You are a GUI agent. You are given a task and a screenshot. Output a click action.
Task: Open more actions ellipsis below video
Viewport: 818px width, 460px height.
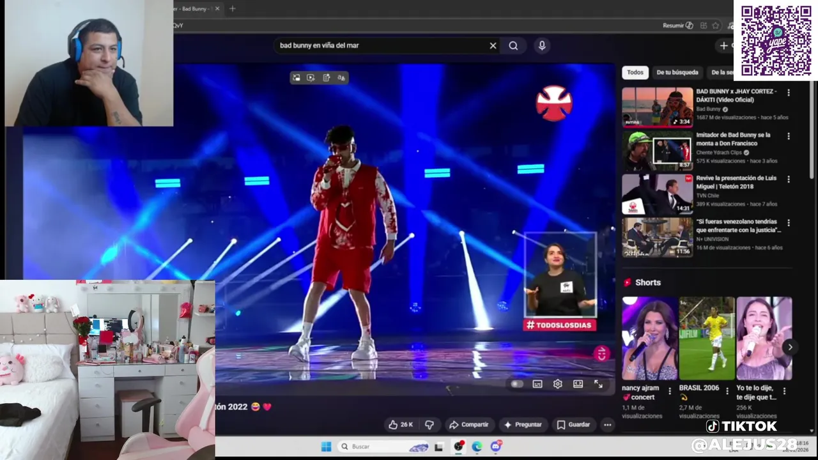(608, 424)
